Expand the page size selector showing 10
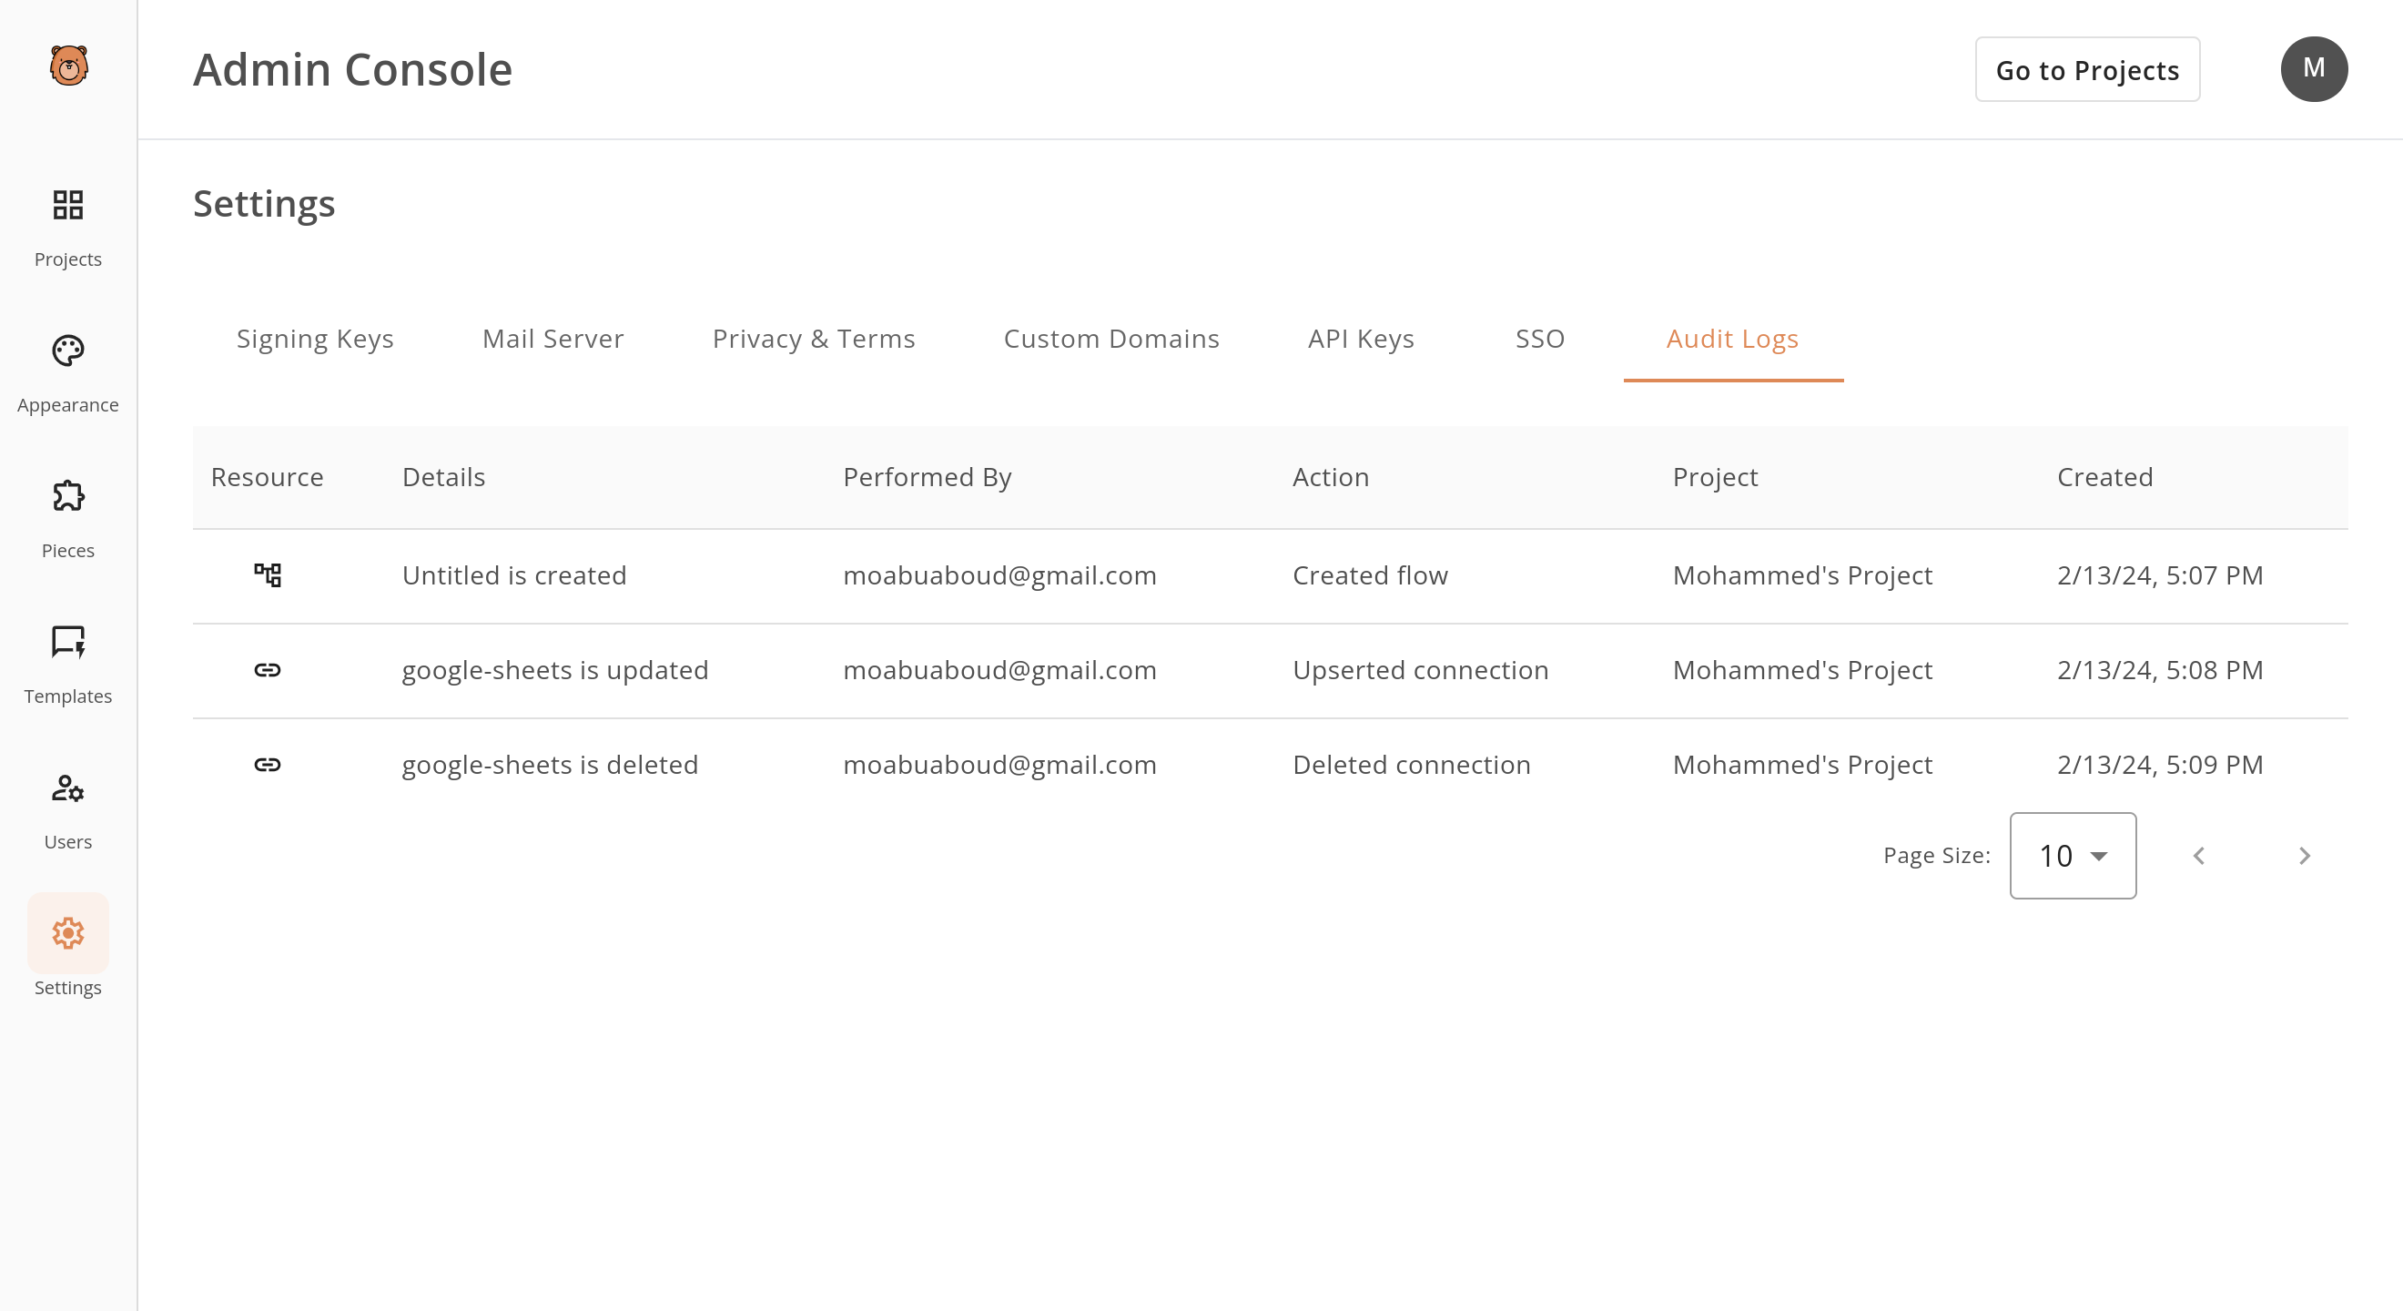 pos(2073,855)
